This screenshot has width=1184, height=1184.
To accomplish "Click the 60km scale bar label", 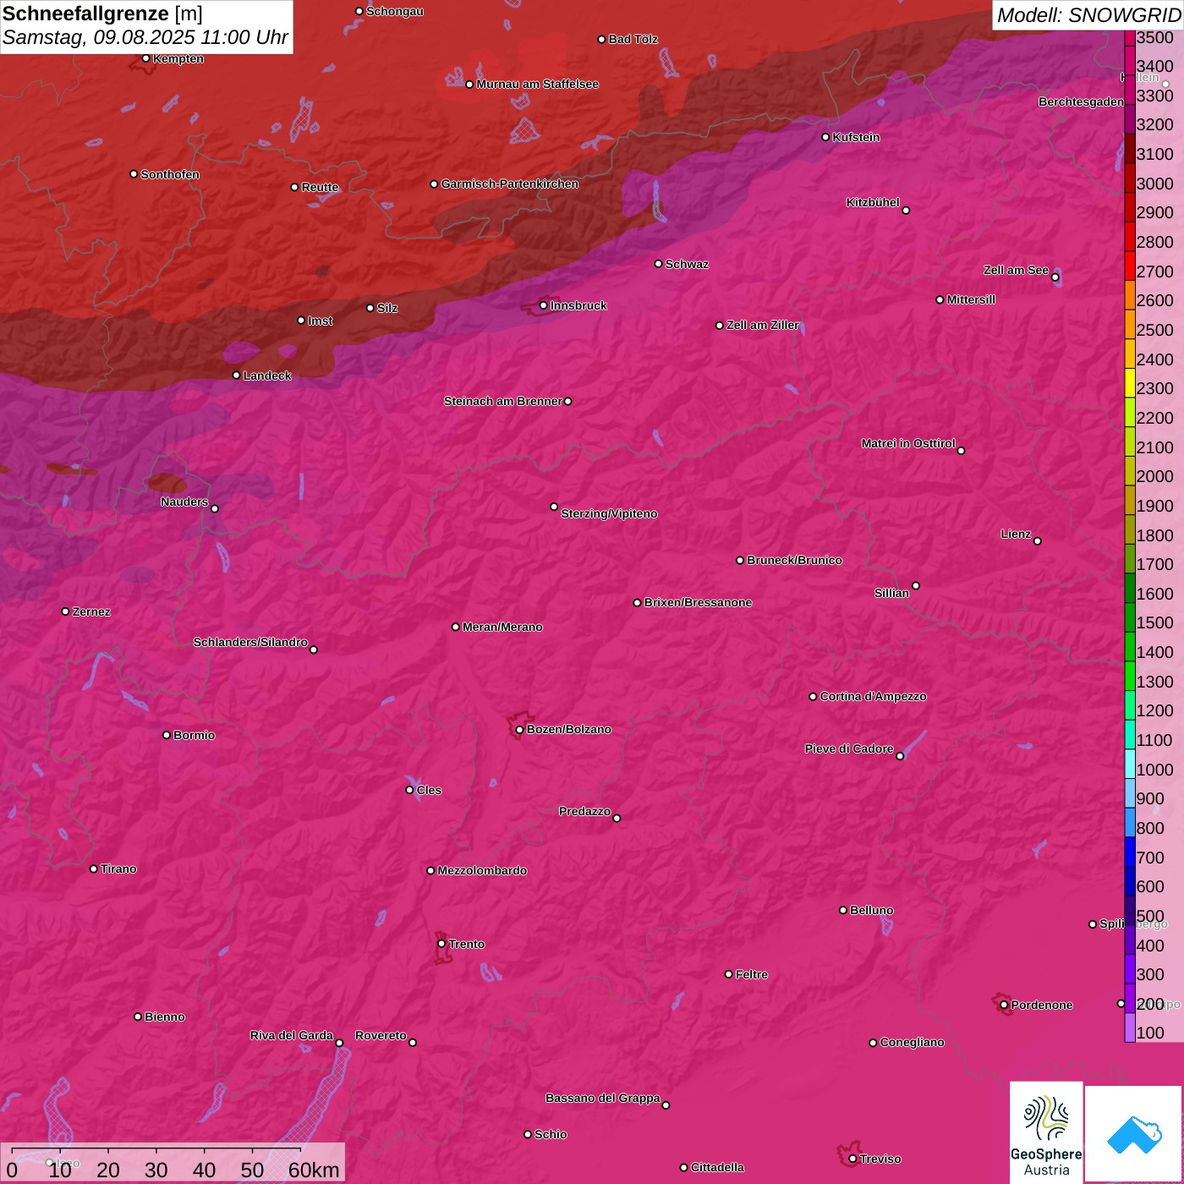I will (314, 1170).
